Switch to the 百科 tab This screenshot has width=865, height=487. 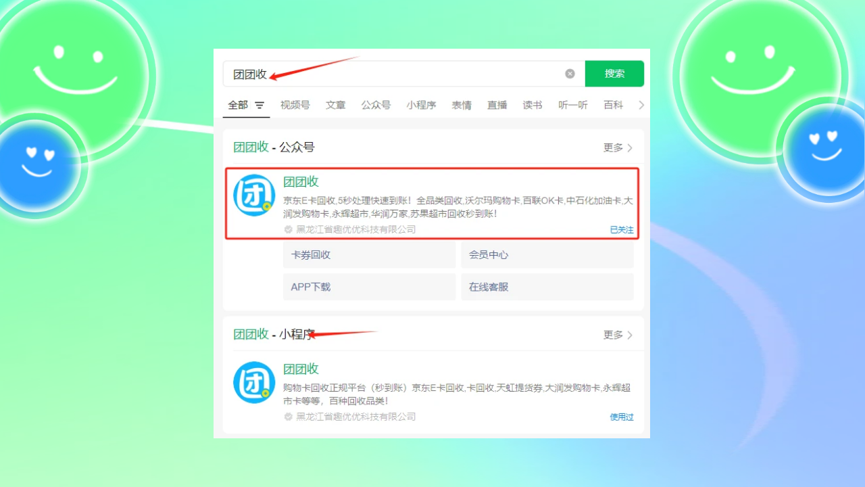click(x=614, y=105)
